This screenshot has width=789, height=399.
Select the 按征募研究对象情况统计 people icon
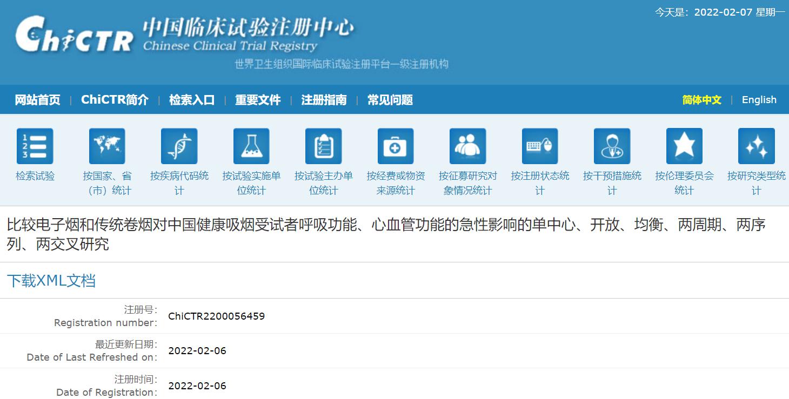[467, 146]
